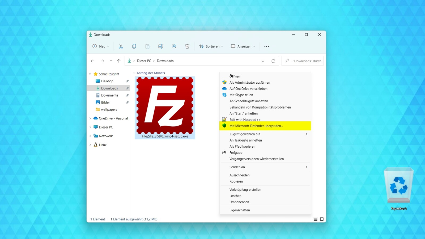Select Eigenschaften in context menu
Screen dimensions: 425x239
pos(265,210)
